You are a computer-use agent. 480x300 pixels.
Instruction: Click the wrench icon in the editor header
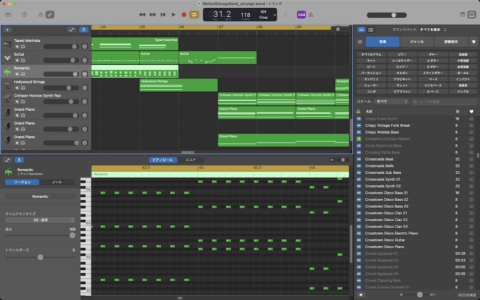pyautogui.click(x=7, y=159)
